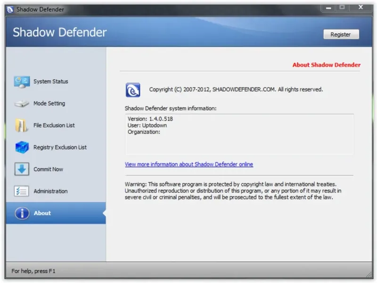Select Commit Now in the sidebar
This screenshot has height=283, width=377.
[56, 169]
